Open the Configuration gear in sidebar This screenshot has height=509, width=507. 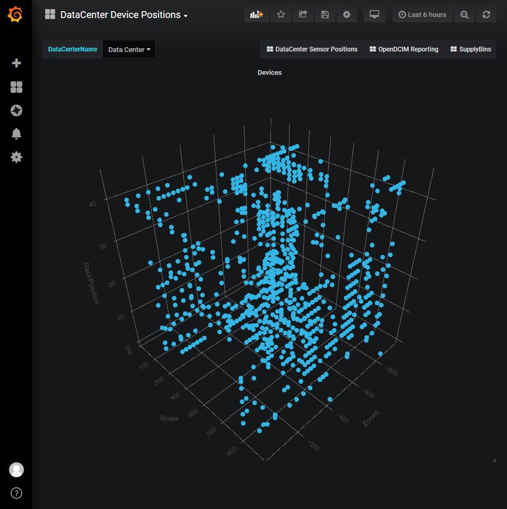[16, 157]
